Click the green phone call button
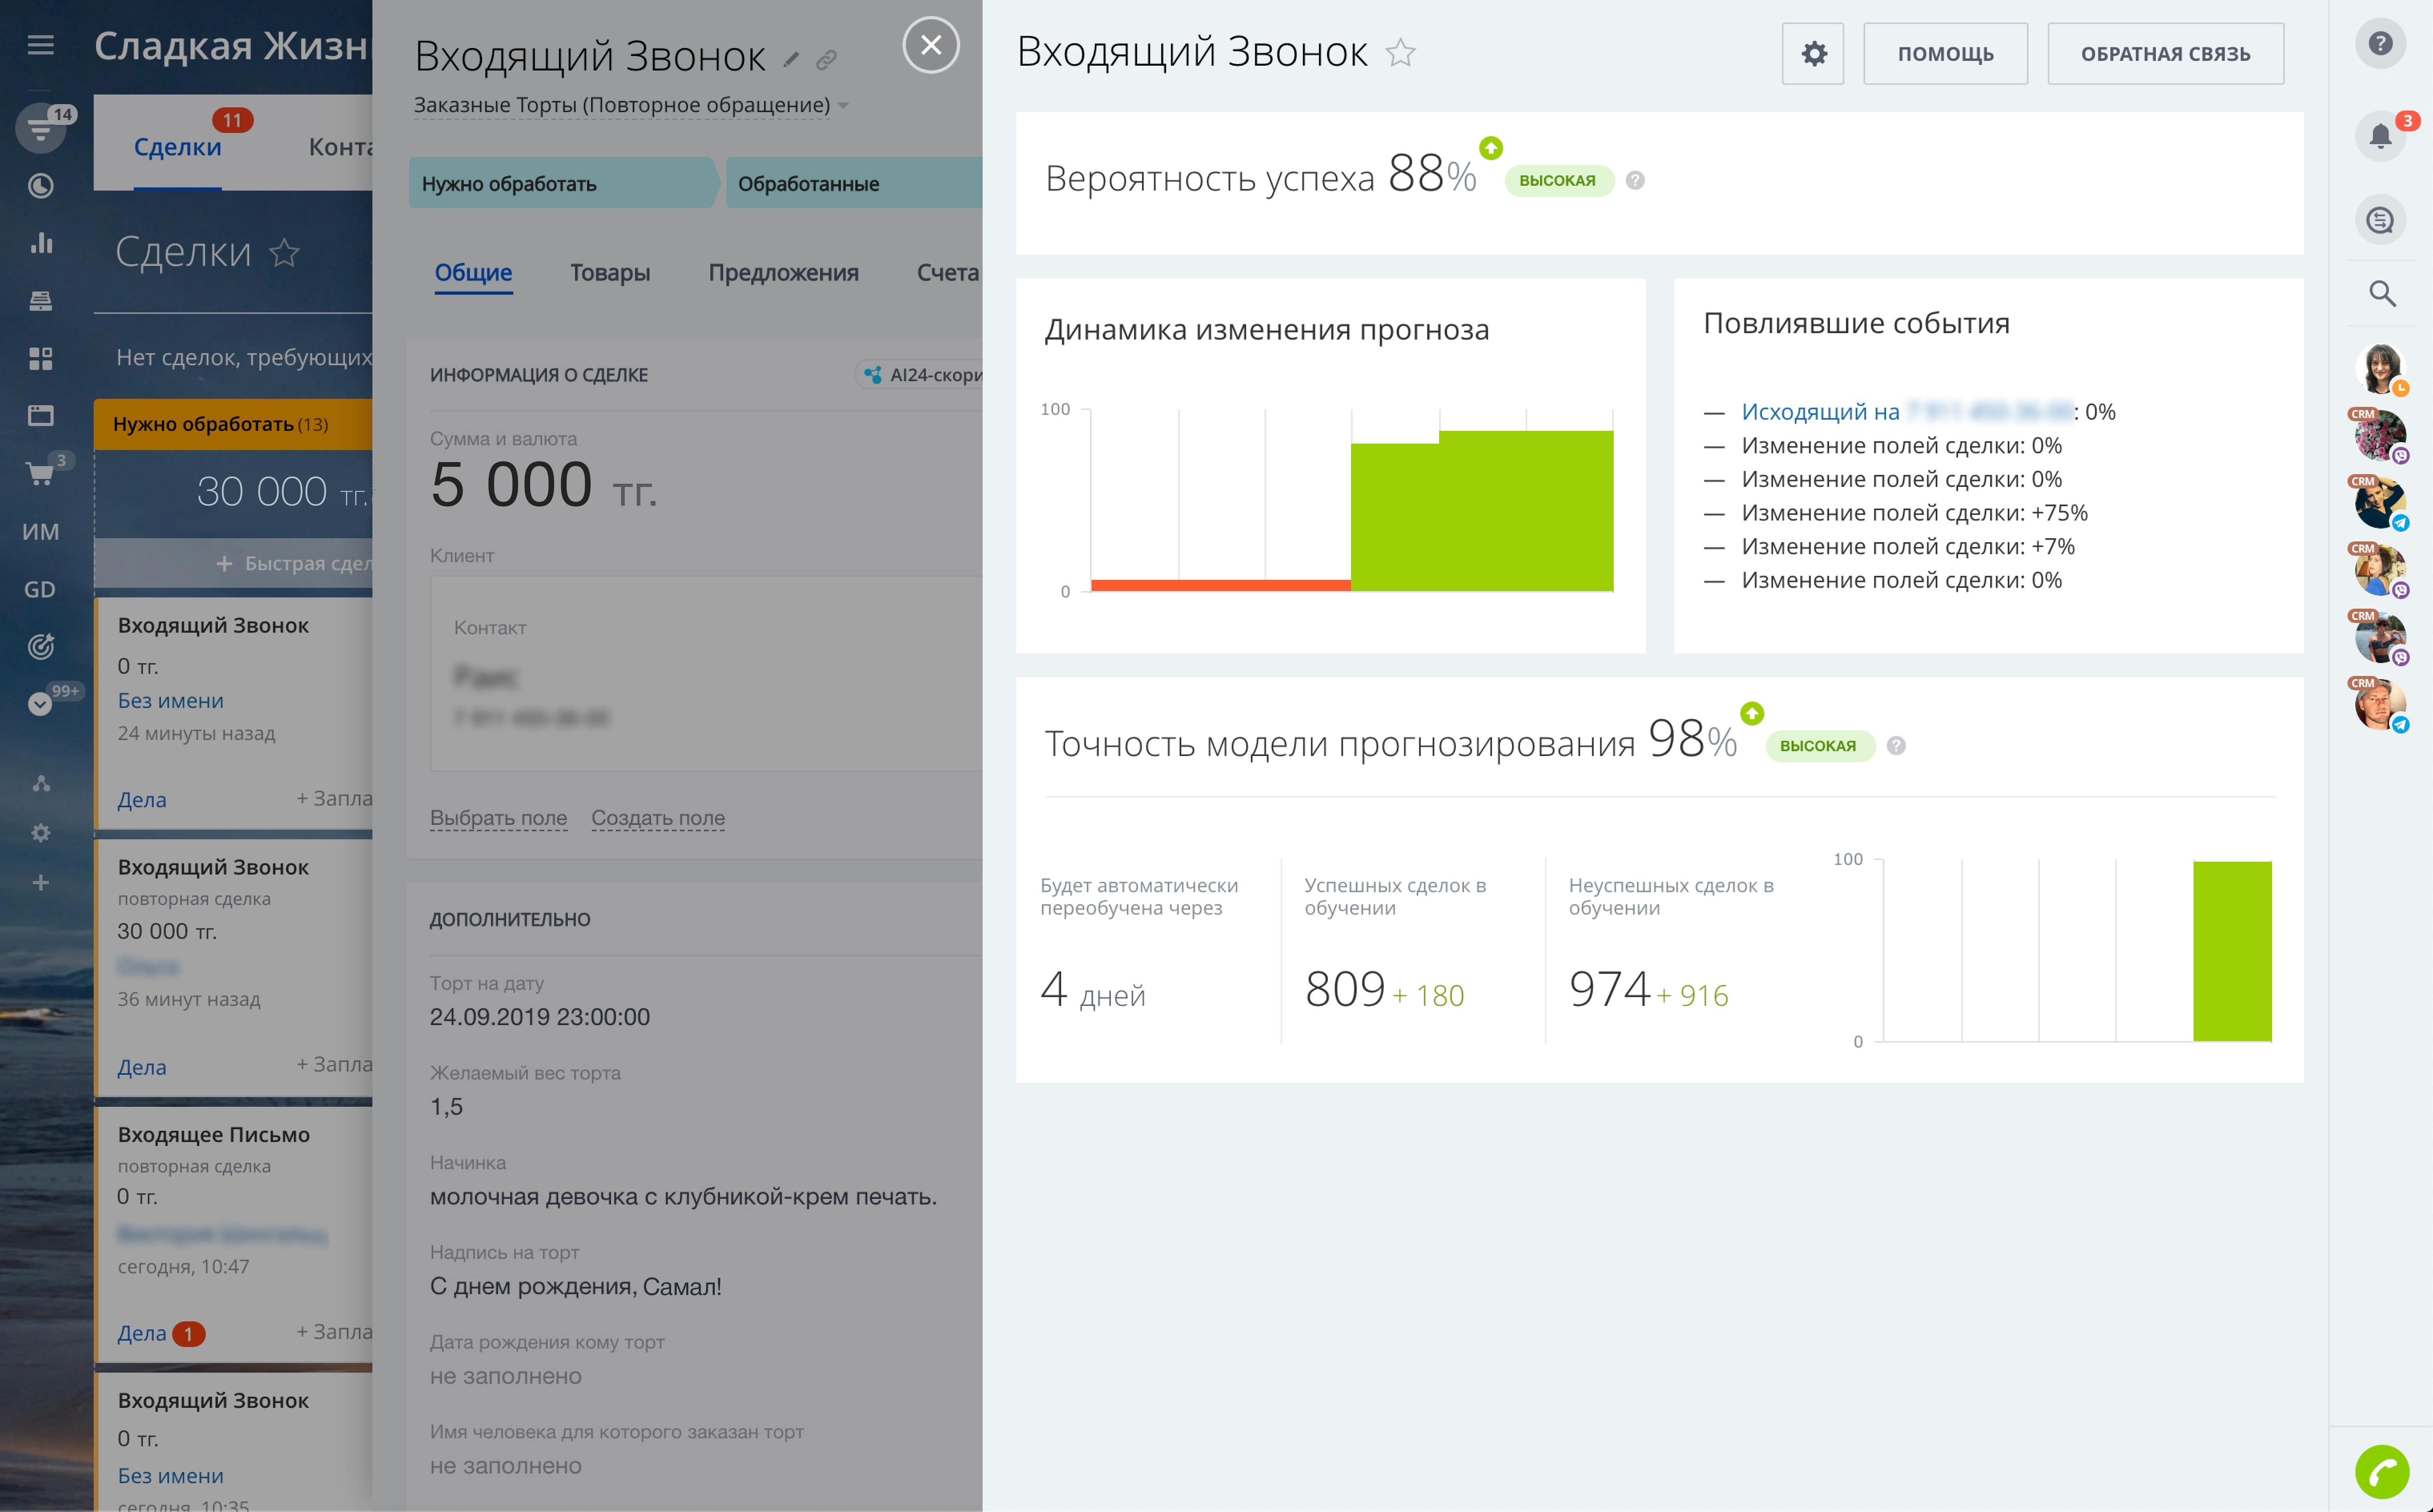 [2382, 1472]
